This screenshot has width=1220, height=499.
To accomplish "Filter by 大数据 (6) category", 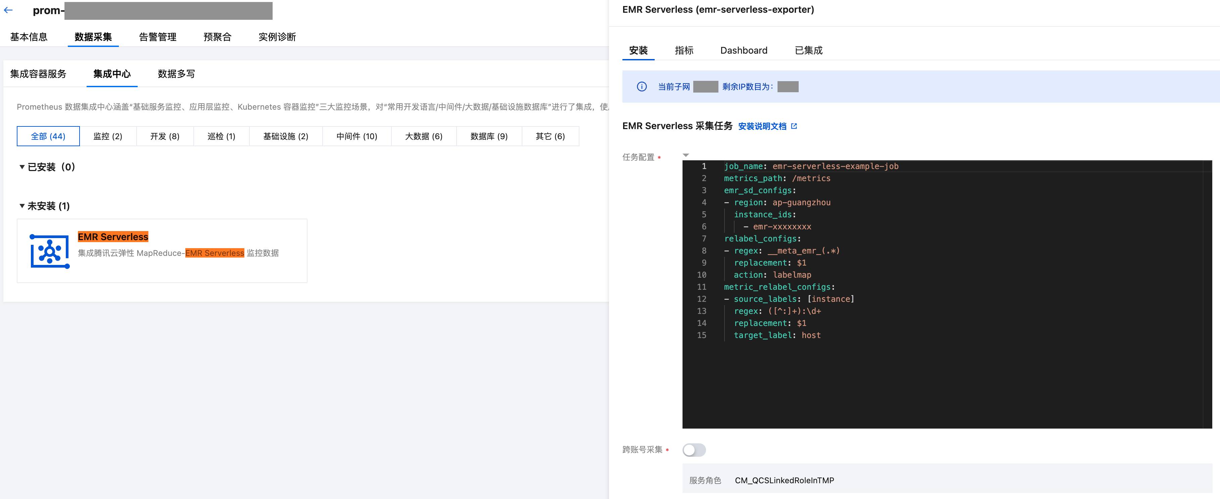I will [x=423, y=136].
